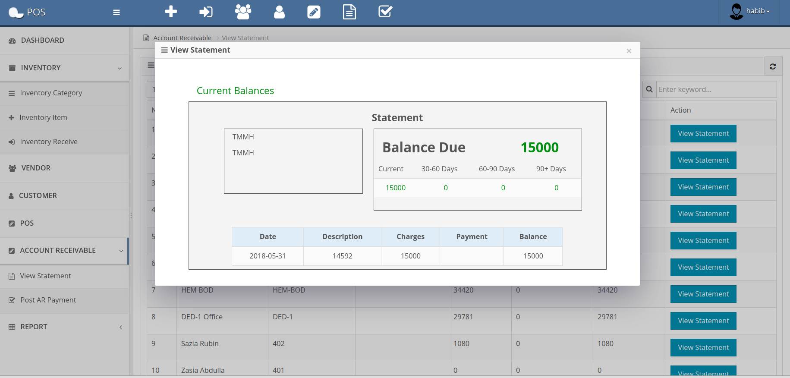Open the habib user dropdown
This screenshot has width=790, height=378.
pos(751,12)
